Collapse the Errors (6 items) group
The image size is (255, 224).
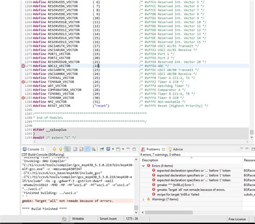pos(144,166)
